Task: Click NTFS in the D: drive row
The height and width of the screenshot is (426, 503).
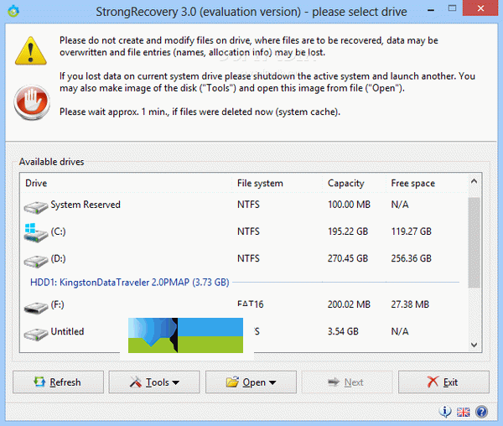Action: point(248,258)
